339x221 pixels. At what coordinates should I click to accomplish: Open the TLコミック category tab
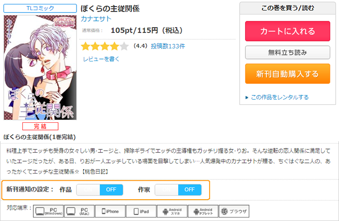click(x=40, y=8)
